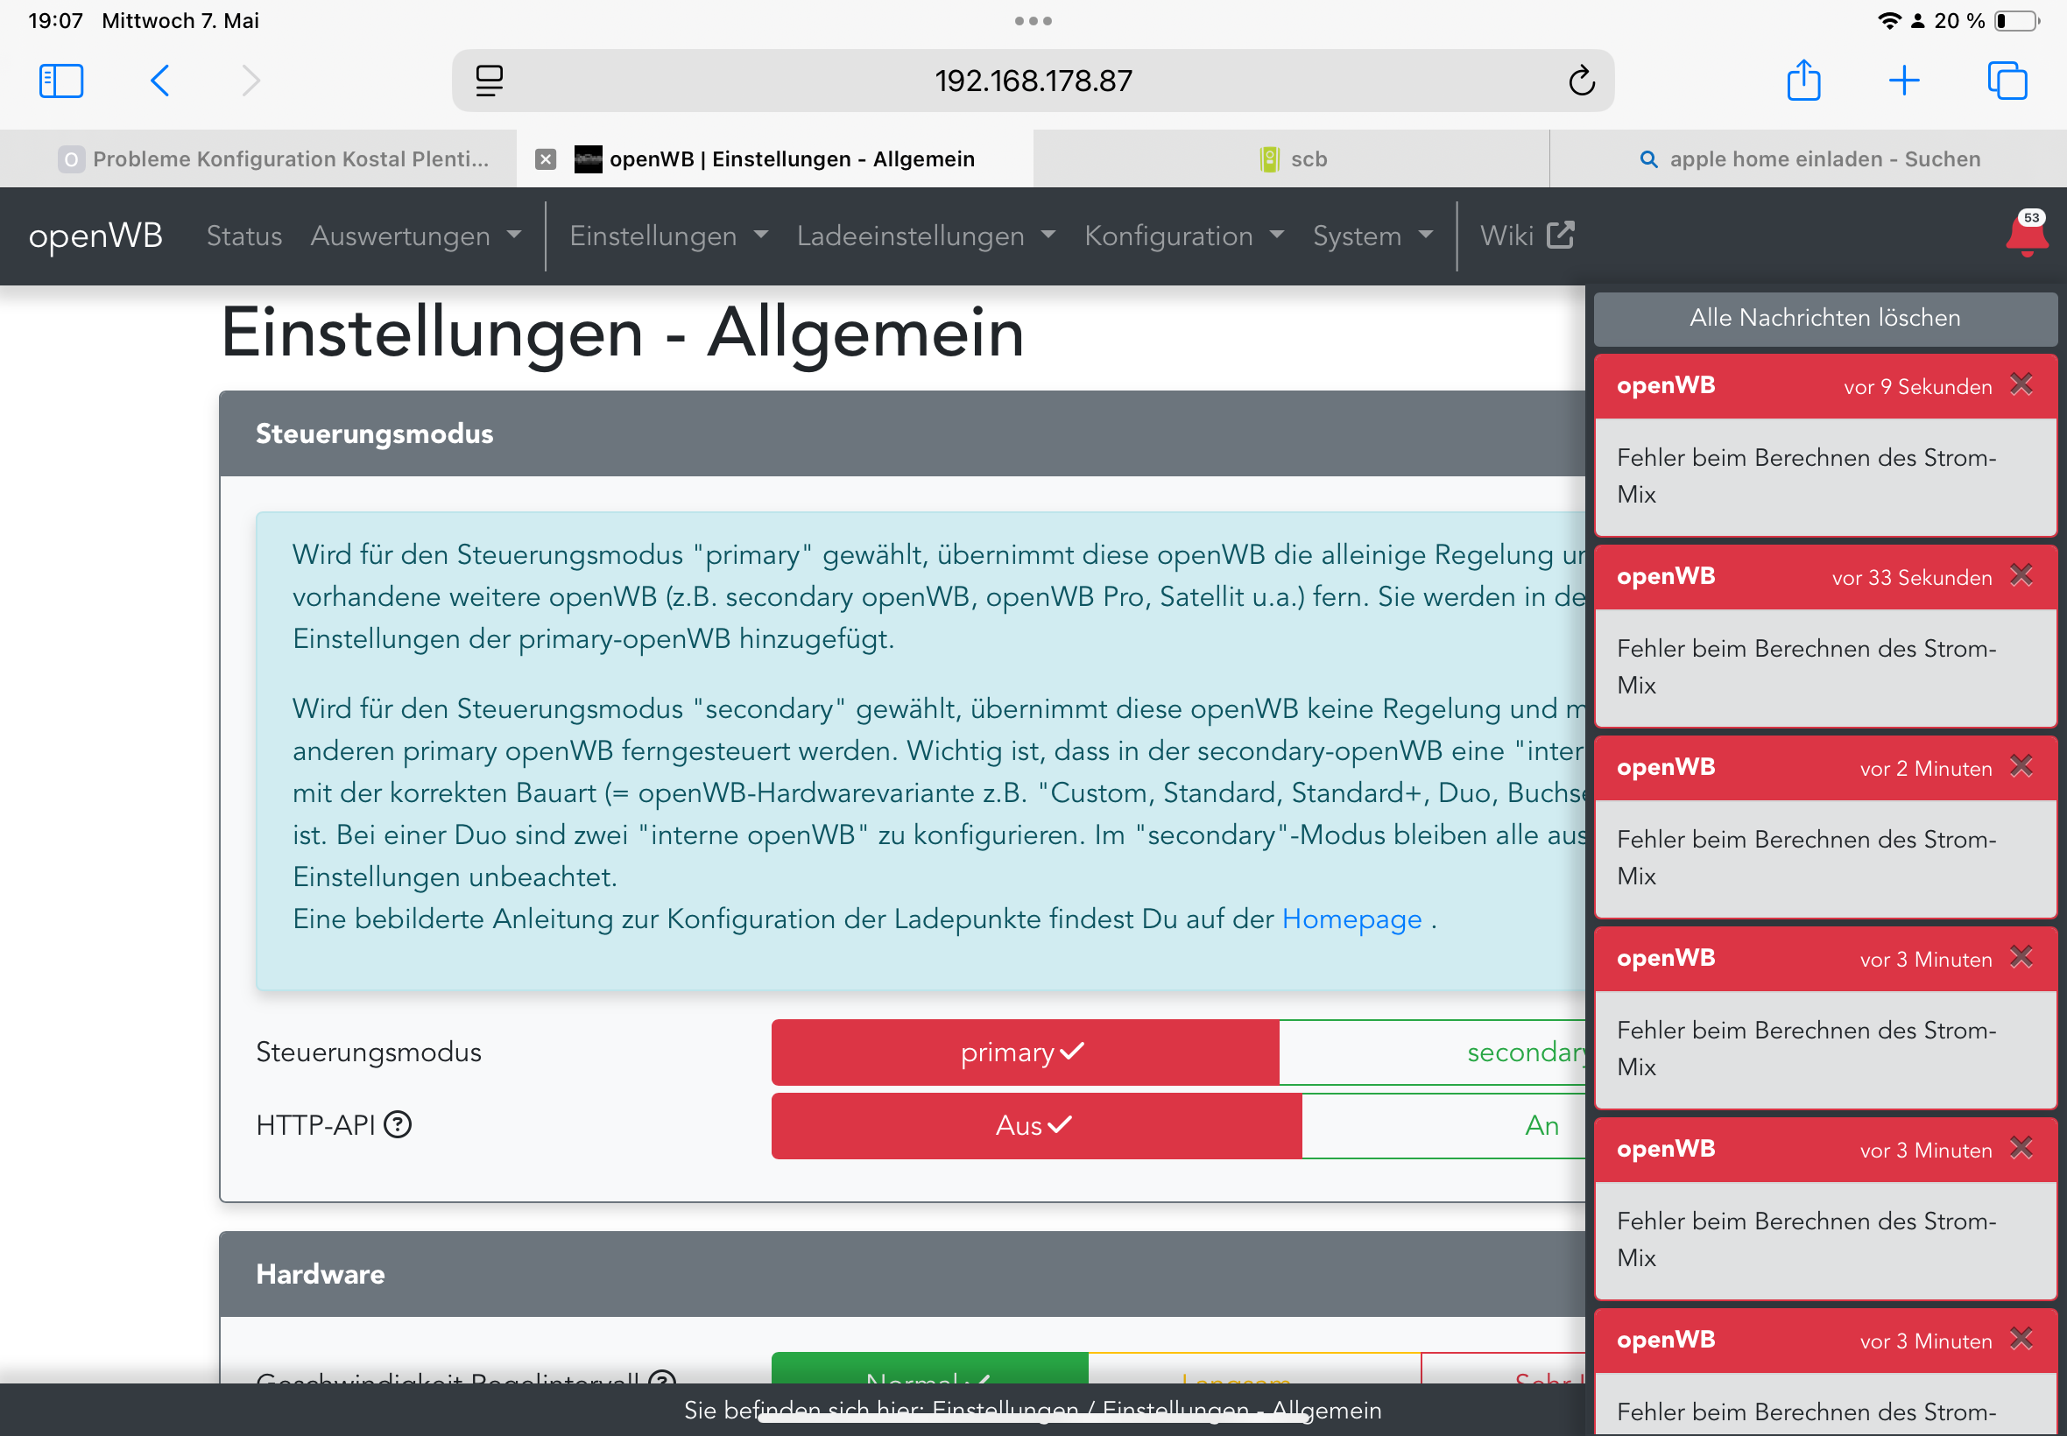This screenshot has height=1436, width=2067.
Task: Switch to the scb browser tab
Action: (x=1292, y=159)
